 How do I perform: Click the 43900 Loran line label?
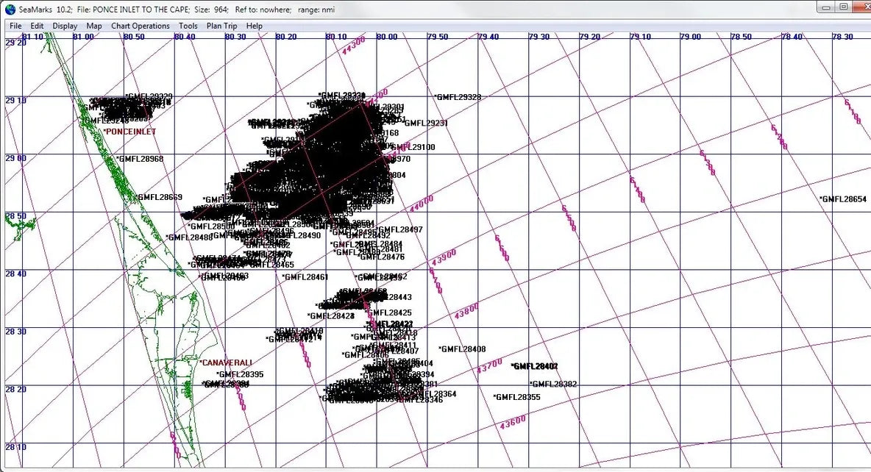pyautogui.click(x=444, y=257)
